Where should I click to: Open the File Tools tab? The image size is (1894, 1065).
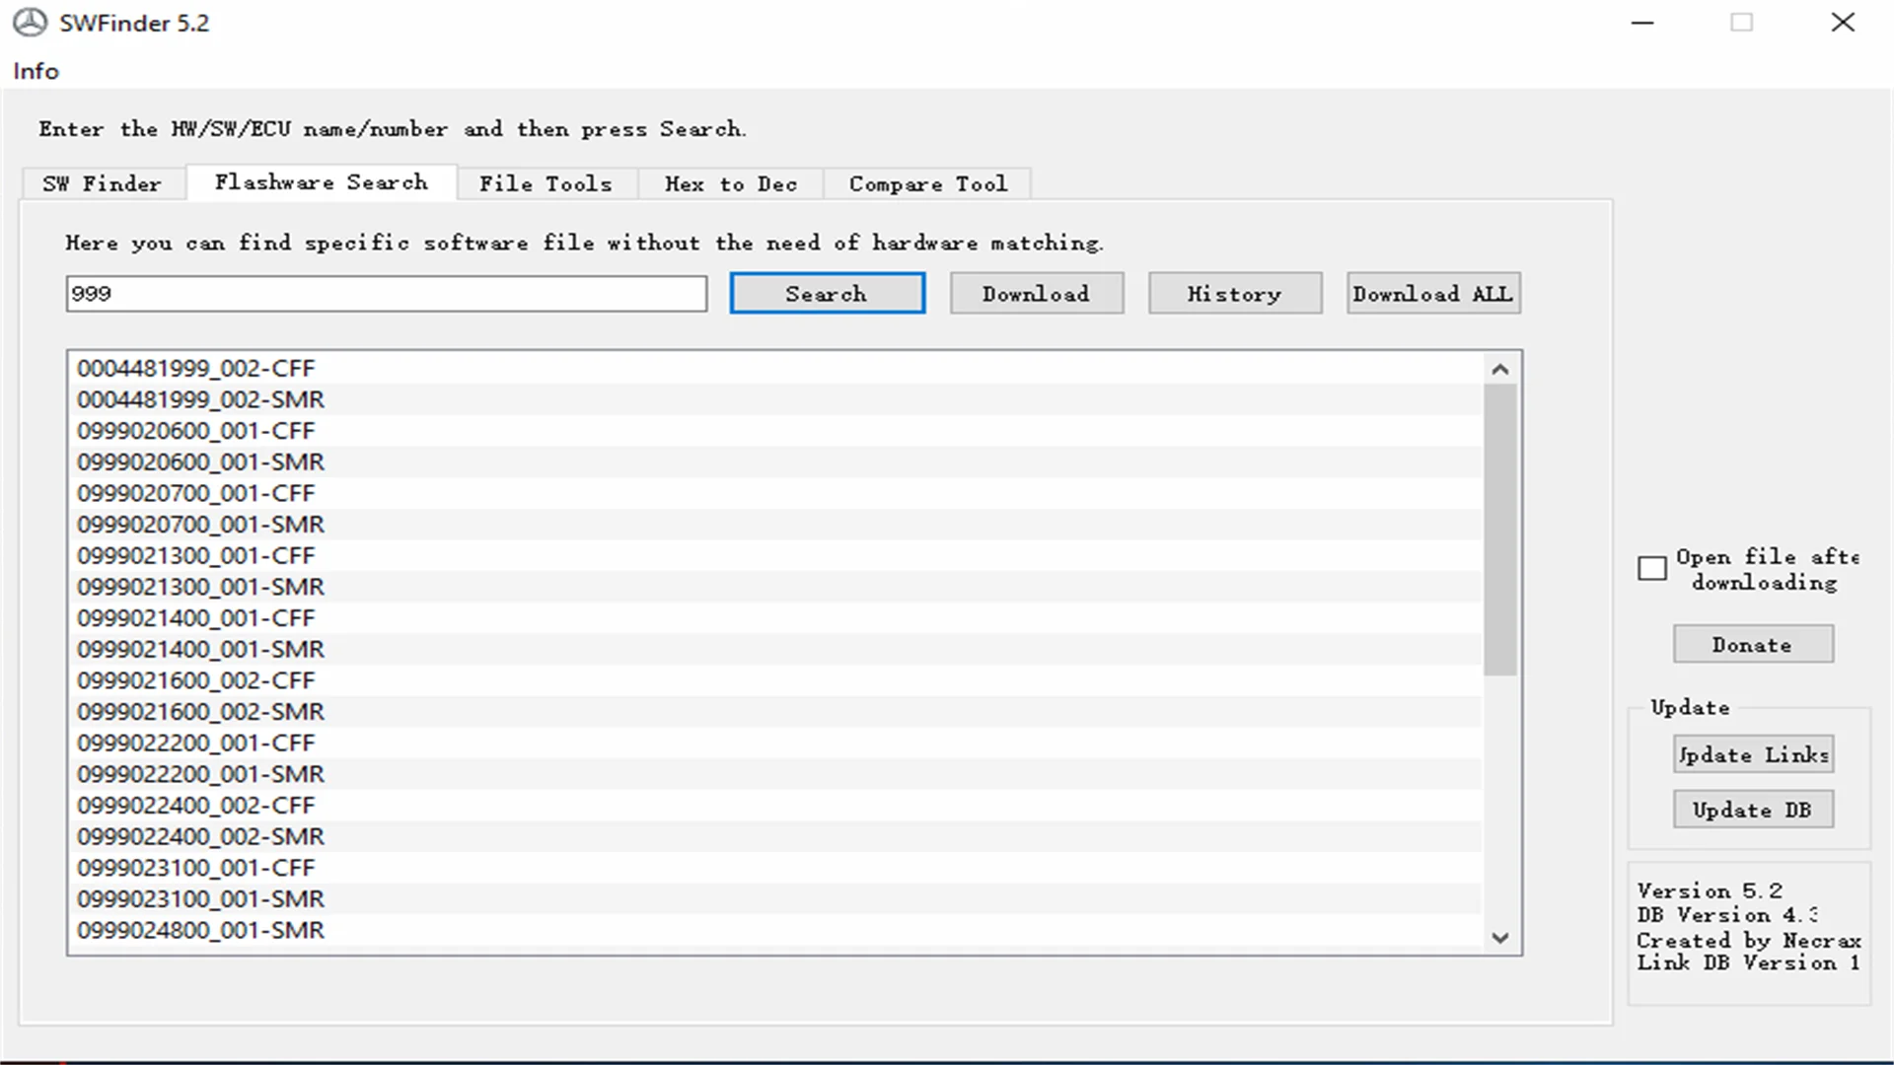(546, 183)
